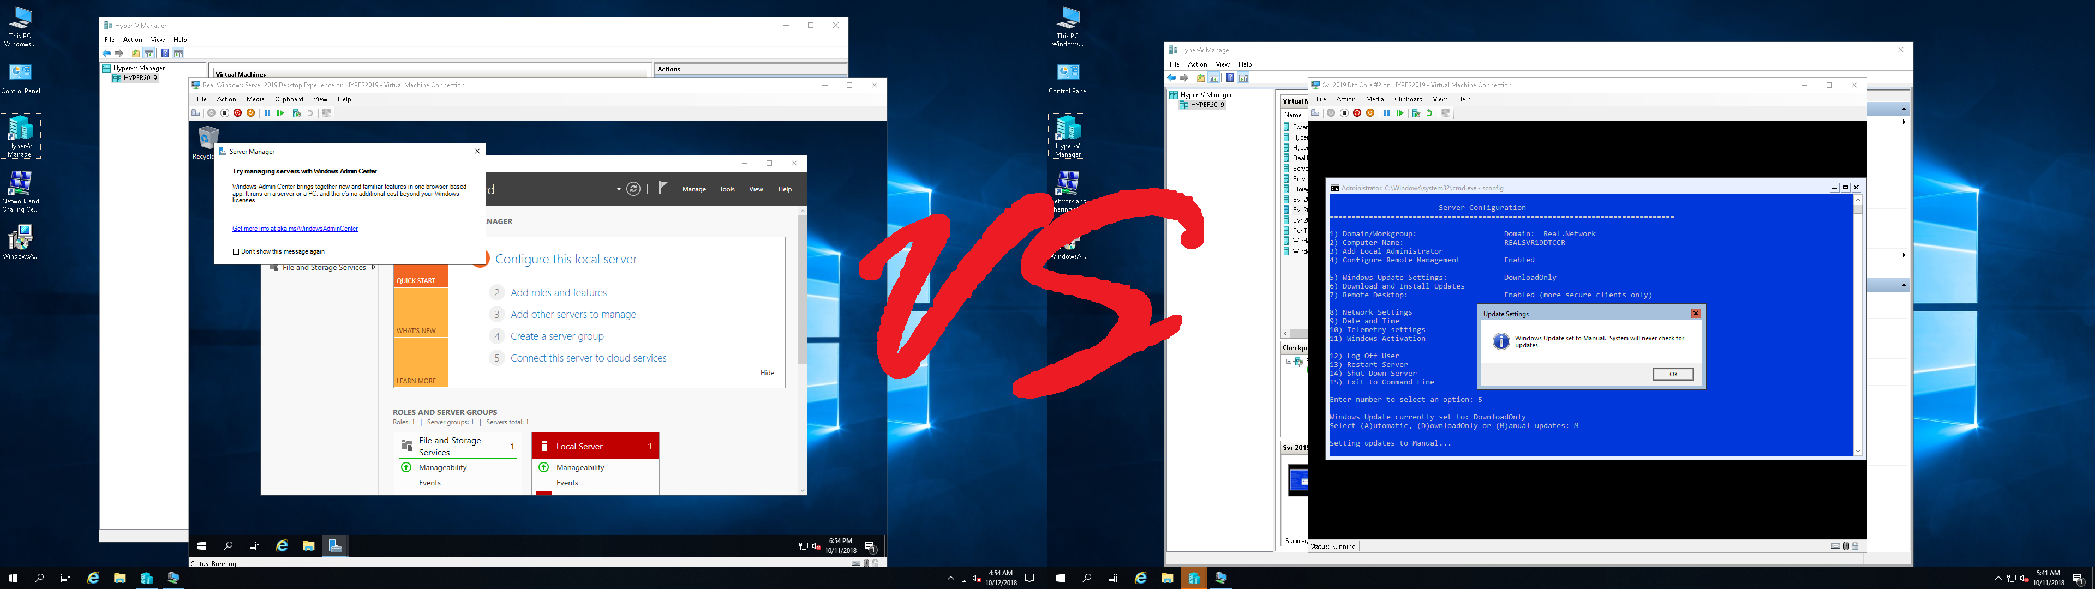Expand the File and Storage Services section
The height and width of the screenshot is (589, 2095).
click(x=373, y=267)
